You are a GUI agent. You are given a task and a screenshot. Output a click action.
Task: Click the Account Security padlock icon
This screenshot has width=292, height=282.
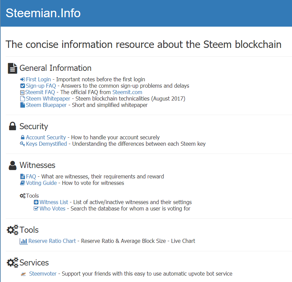23,138
